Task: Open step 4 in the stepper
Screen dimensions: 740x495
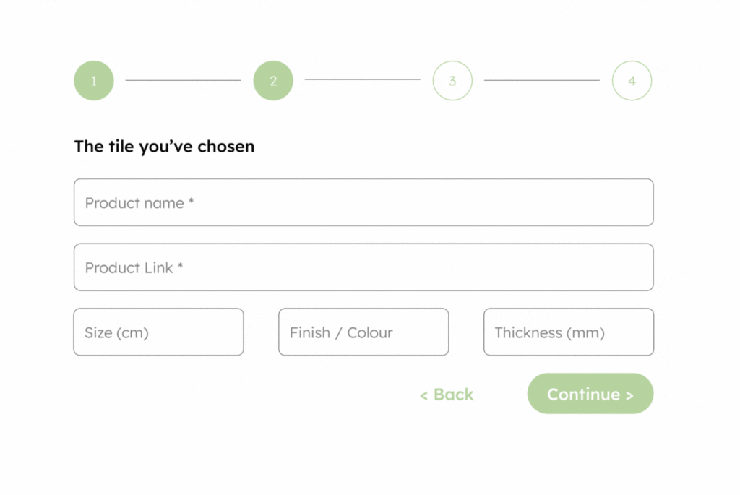Action: pos(632,81)
